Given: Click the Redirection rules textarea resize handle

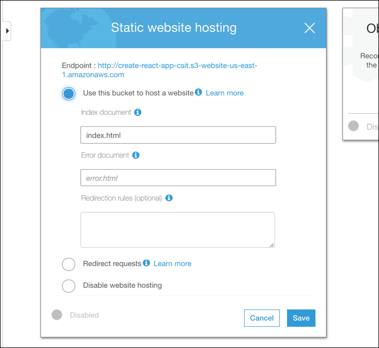Looking at the screenshot, I should pos(272,244).
